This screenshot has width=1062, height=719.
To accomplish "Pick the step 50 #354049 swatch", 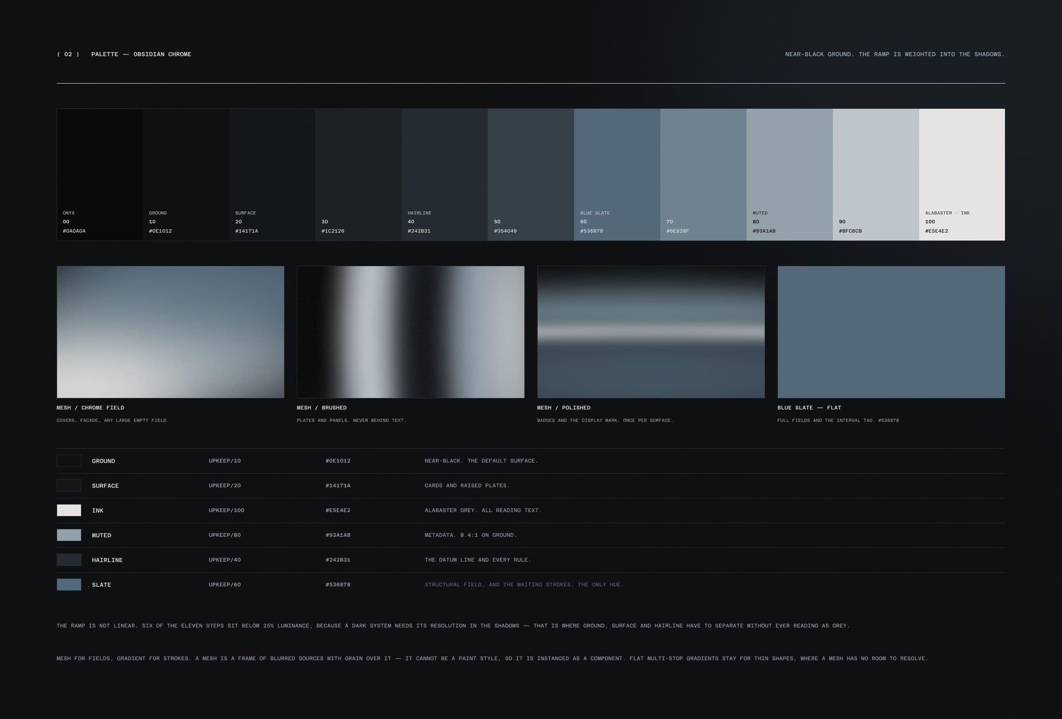I will coord(531,174).
